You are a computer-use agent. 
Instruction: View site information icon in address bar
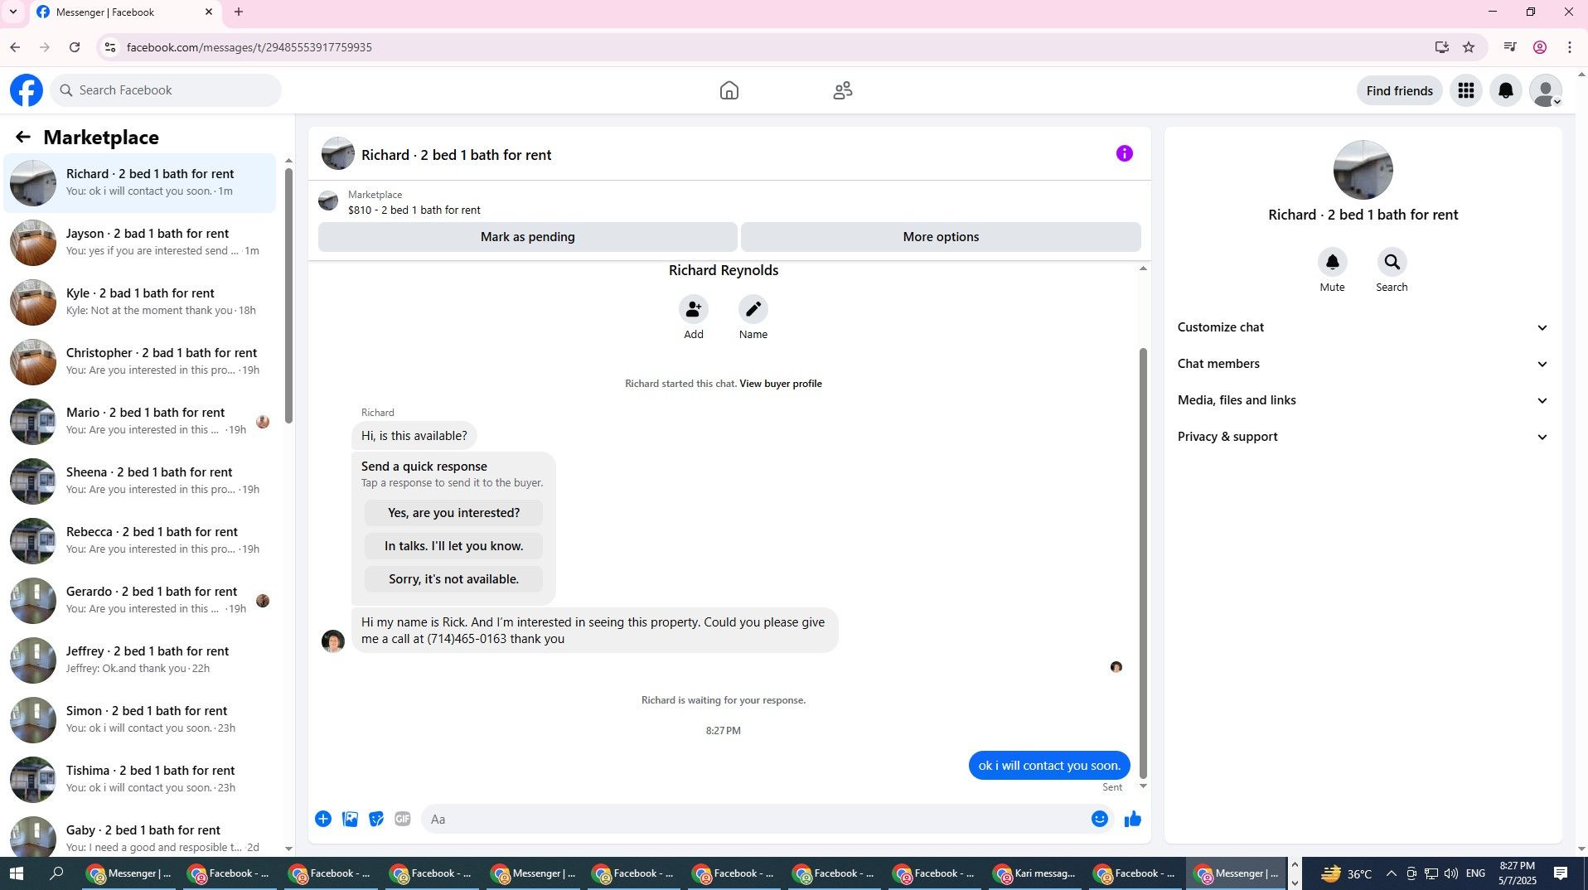point(109,47)
